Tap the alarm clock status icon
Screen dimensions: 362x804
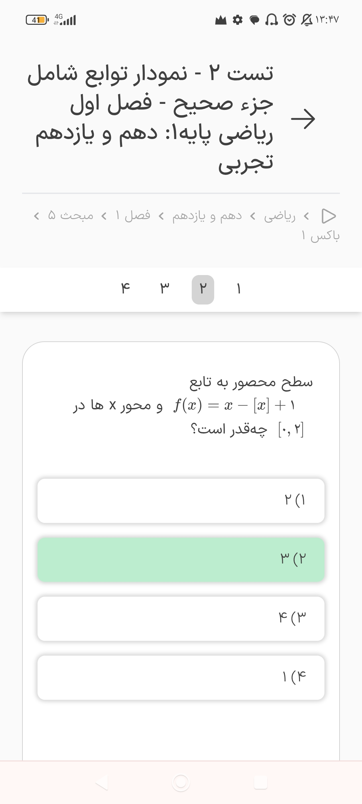tap(289, 20)
